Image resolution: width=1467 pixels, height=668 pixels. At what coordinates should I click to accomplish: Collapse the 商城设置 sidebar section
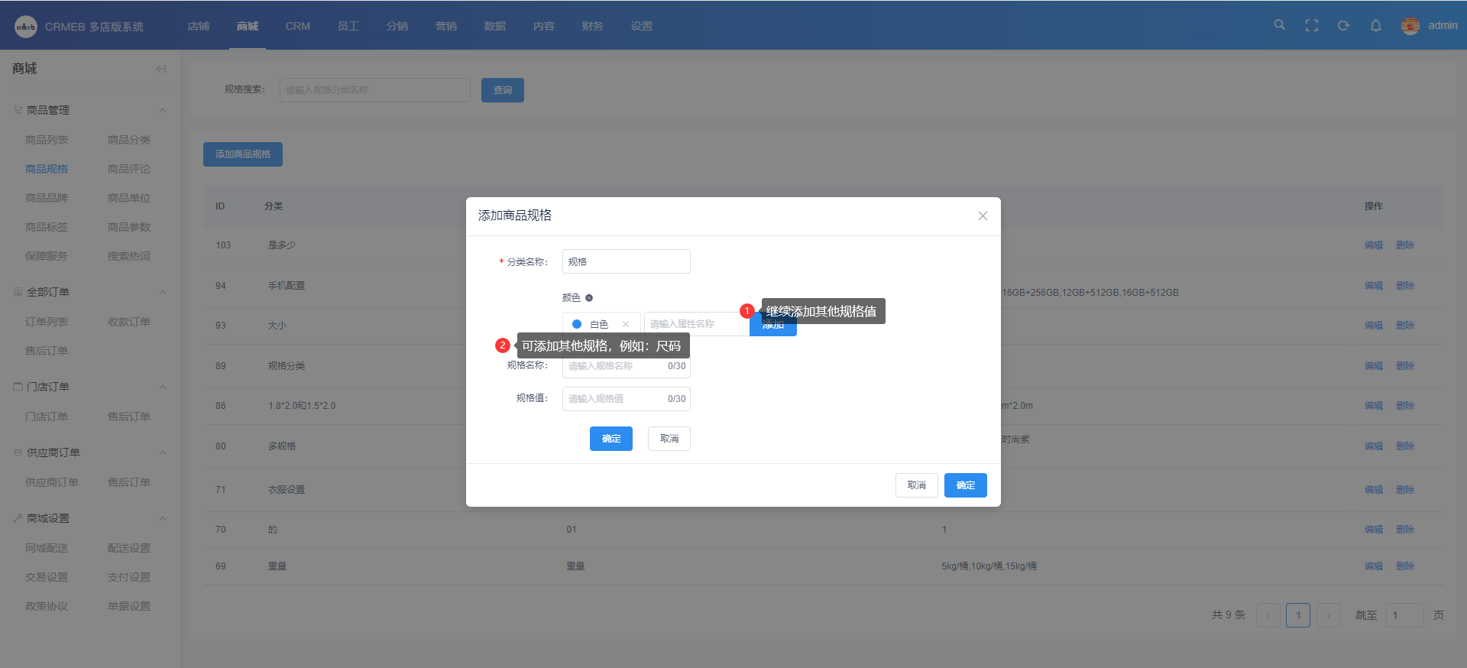(163, 518)
